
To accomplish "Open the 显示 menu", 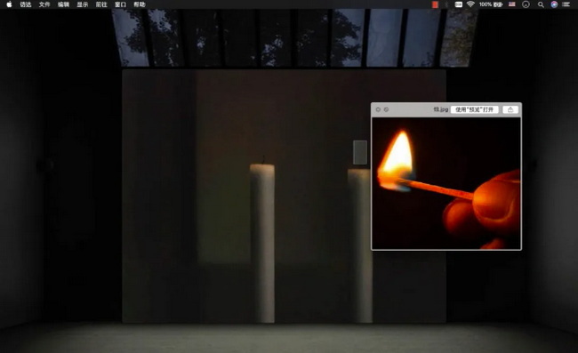I will coord(82,4).
